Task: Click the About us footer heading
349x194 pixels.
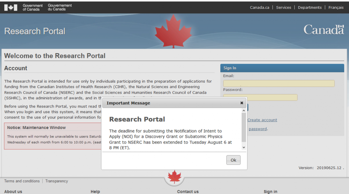Action: click(13, 192)
